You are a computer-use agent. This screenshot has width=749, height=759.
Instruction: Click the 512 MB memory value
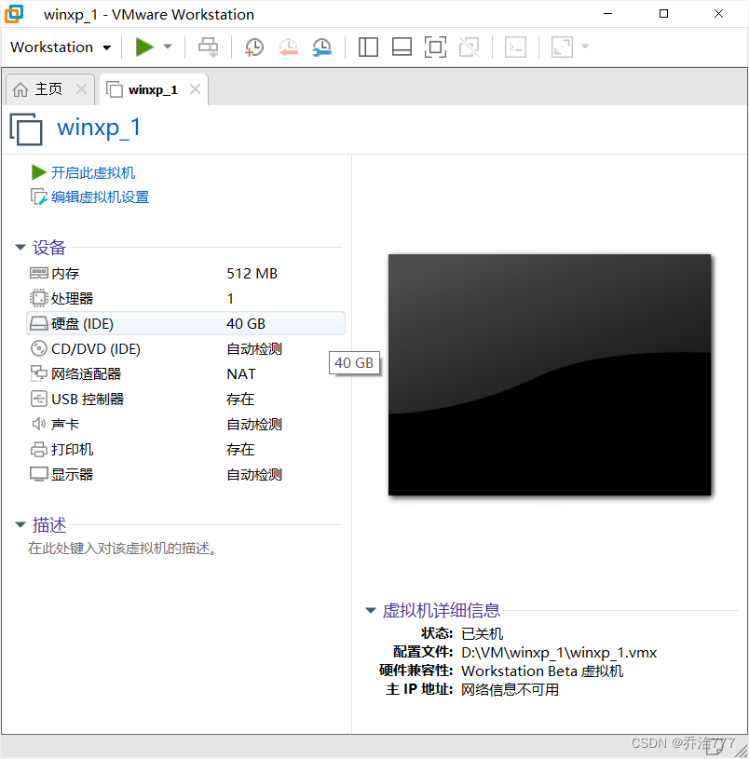click(x=252, y=274)
